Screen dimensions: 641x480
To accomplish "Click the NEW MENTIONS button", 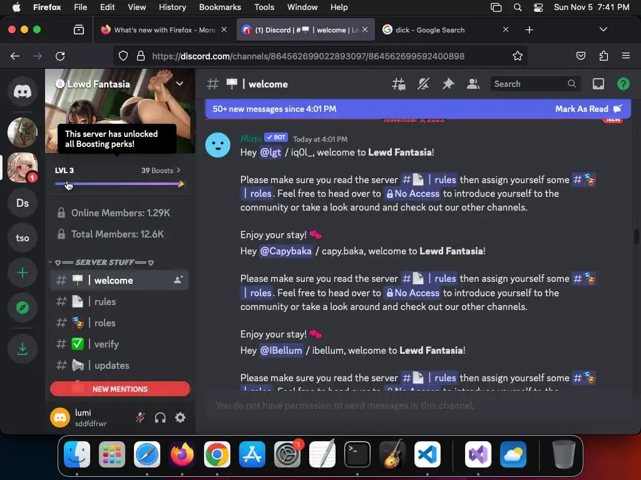I will point(120,389).
